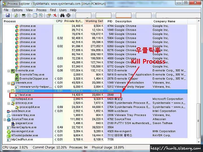Click the EvernoteClipper.exe icon
The height and width of the screenshot is (152, 203).
pos(17,79)
